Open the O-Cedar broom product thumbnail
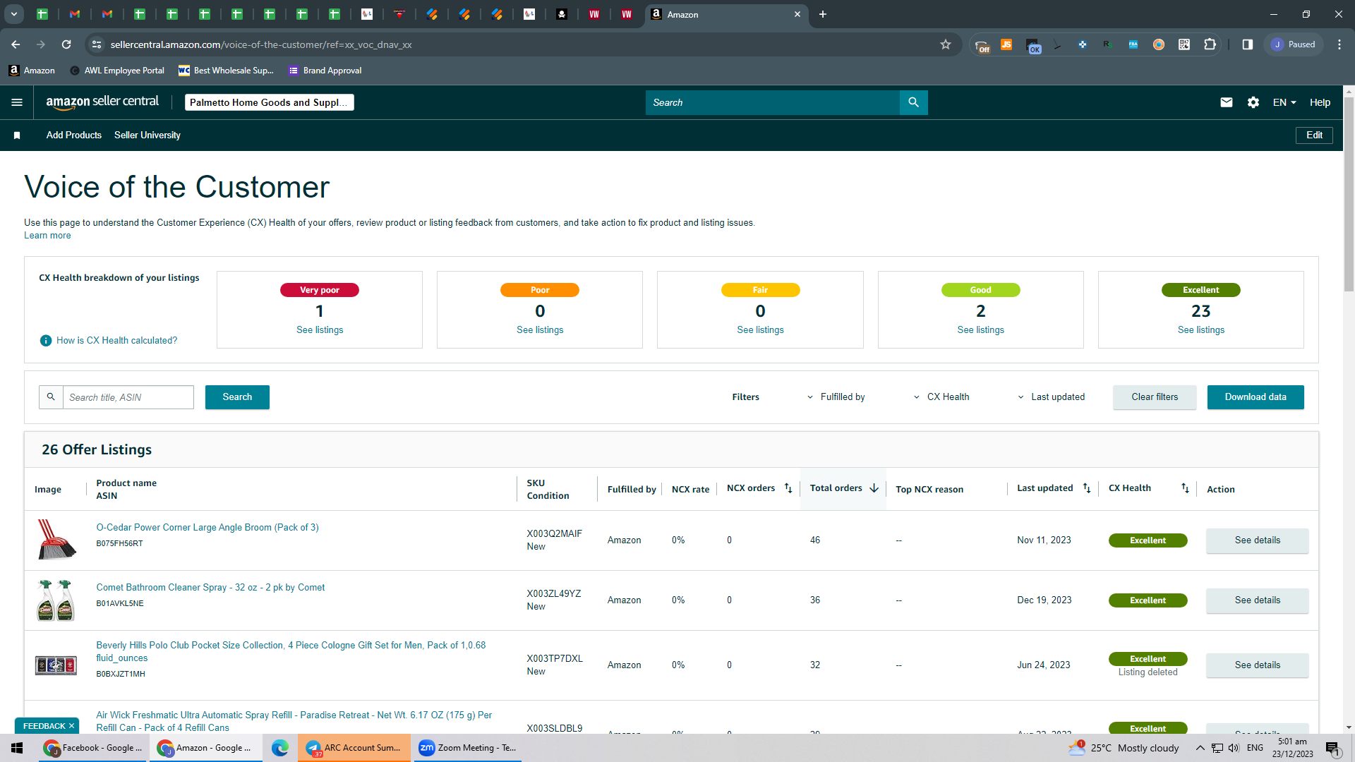Screen dimensions: 1355x762 (56, 540)
